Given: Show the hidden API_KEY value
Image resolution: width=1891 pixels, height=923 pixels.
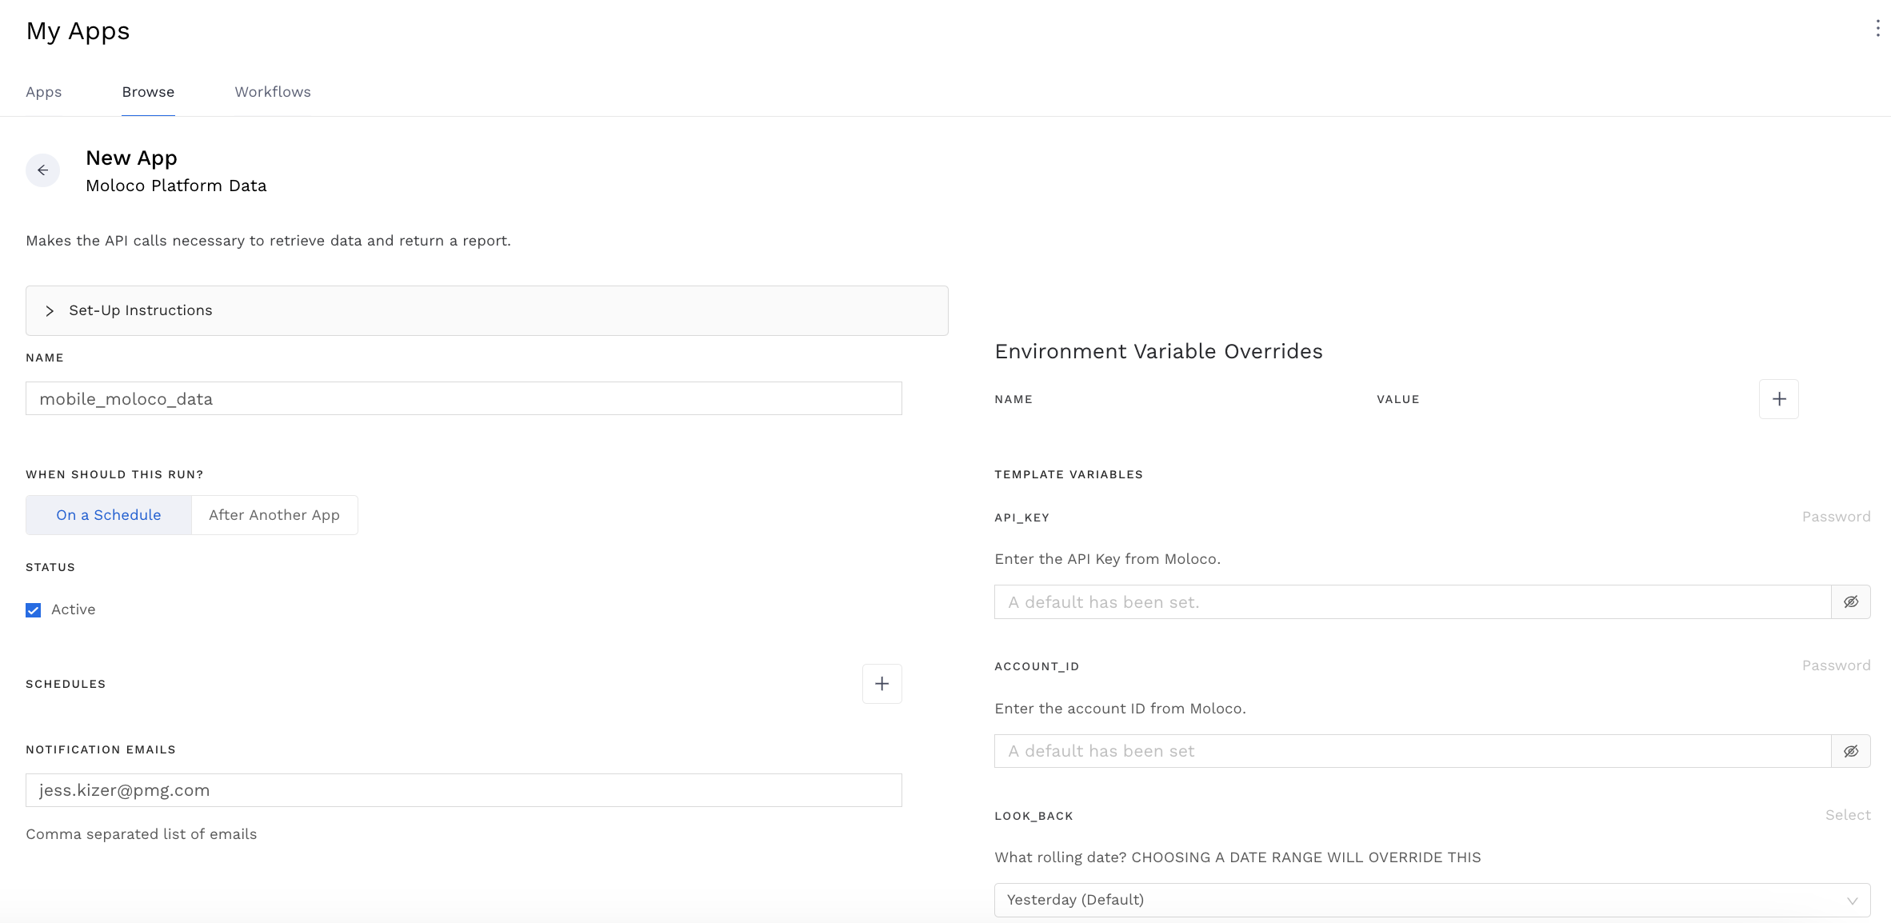Looking at the screenshot, I should coord(1850,601).
